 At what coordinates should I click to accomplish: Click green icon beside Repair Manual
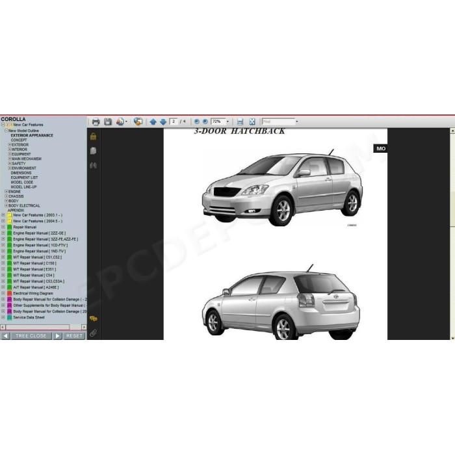[10, 227]
